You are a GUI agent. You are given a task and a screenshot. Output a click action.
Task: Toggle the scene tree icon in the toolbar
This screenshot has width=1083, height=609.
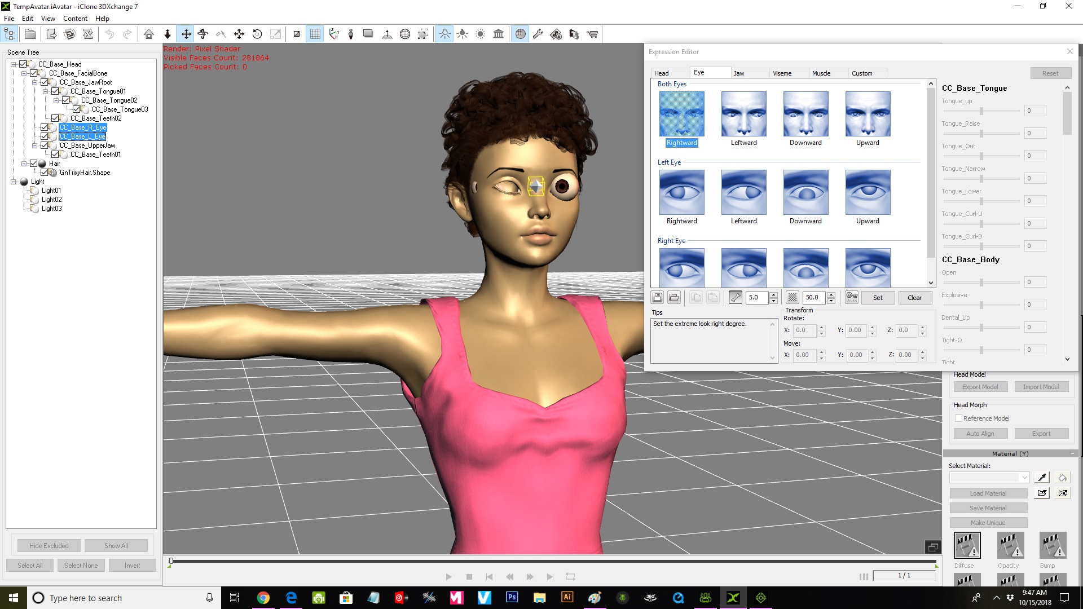click(x=10, y=34)
